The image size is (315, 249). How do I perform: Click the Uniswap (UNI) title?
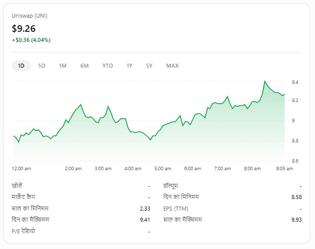click(x=29, y=16)
